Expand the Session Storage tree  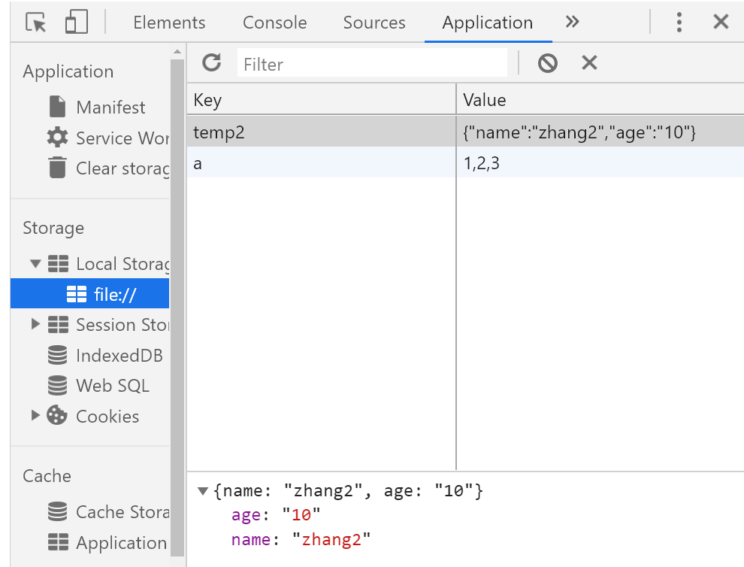coord(35,325)
